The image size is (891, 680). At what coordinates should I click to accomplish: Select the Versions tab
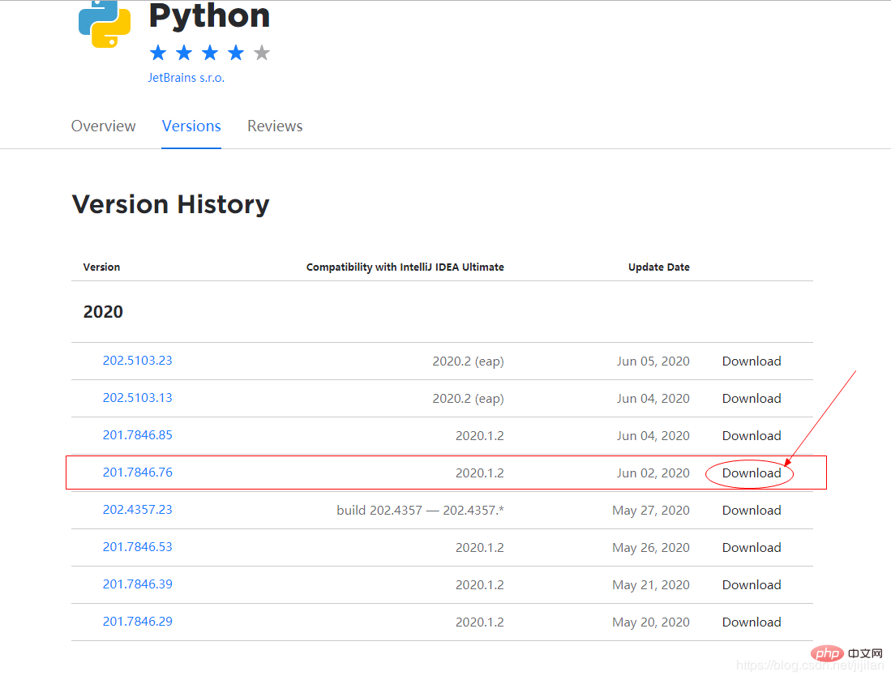[x=191, y=126]
